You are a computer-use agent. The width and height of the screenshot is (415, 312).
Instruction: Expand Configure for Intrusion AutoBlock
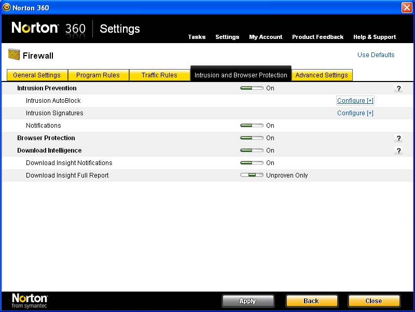click(x=355, y=101)
